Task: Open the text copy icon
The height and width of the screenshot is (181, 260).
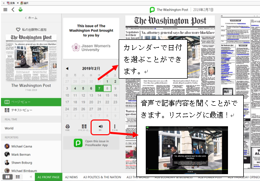Action: pos(84,127)
